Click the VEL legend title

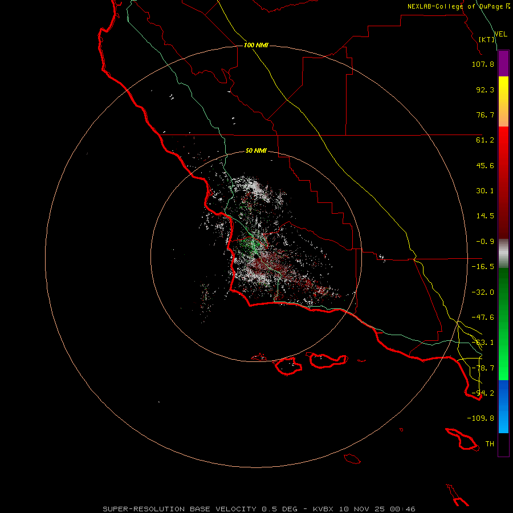(x=500, y=34)
